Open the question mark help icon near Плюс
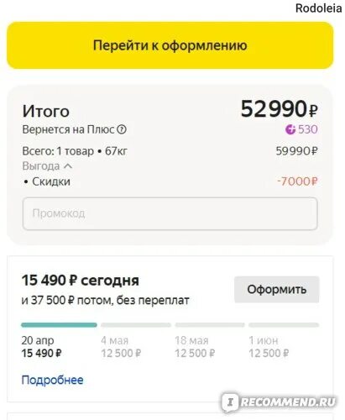Image resolution: width=345 pixels, height=420 pixels. (122, 129)
